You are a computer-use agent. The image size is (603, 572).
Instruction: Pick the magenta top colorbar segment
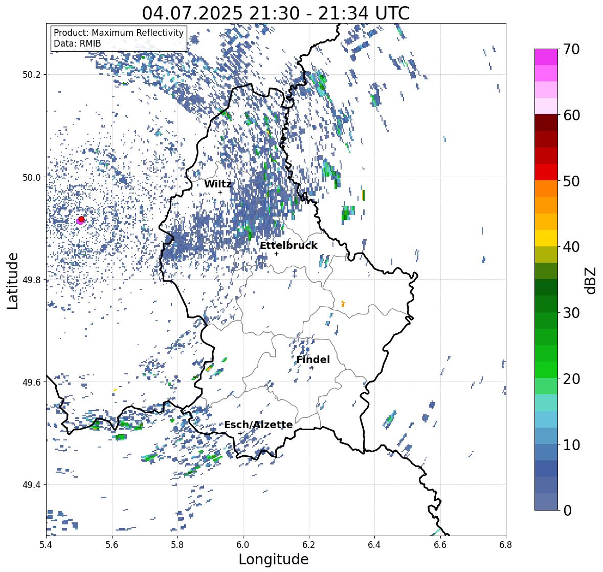[546, 57]
